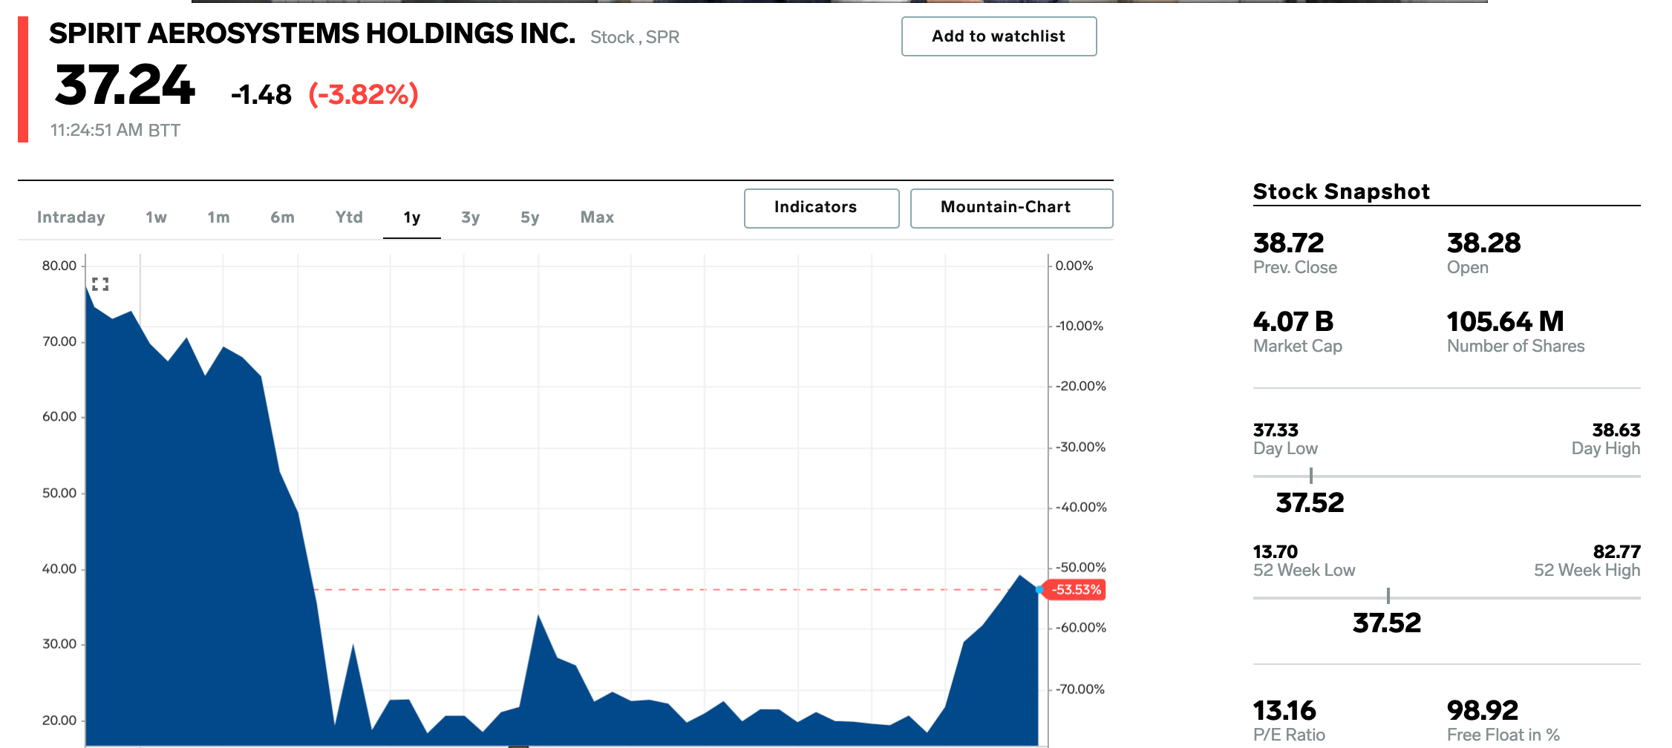
Task: Select the 6m time range
Action: click(x=282, y=217)
